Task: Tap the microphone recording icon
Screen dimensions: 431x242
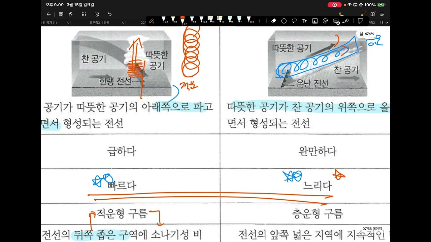Action: click(x=341, y=14)
